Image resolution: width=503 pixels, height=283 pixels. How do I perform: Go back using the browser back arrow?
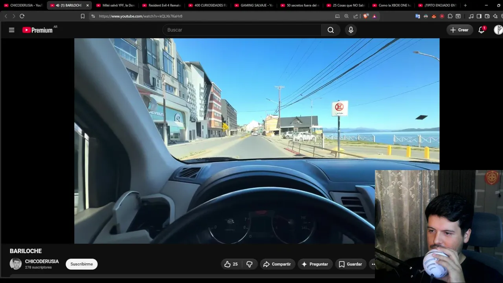click(x=6, y=16)
